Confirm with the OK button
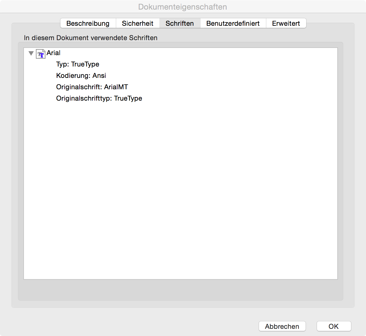 point(334,326)
